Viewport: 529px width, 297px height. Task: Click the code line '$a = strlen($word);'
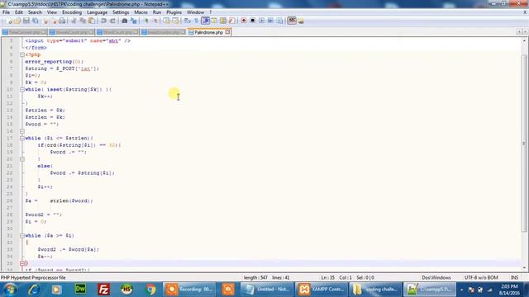tap(59, 200)
